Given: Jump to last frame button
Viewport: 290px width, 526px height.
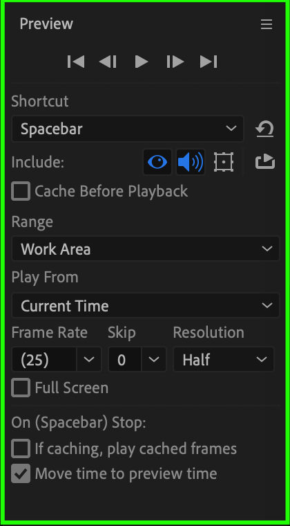Looking at the screenshot, I should [x=209, y=62].
